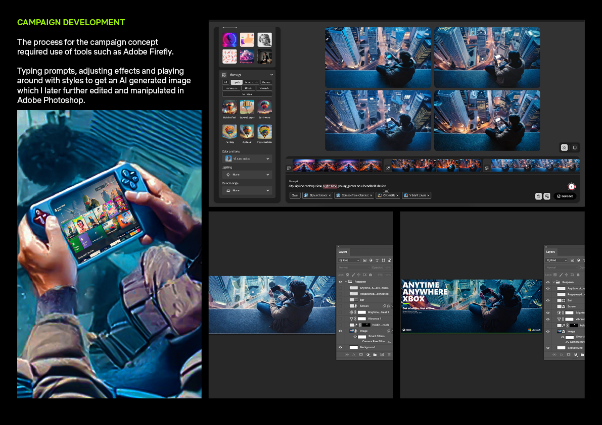
Task: Create a new layer in left Layers panel
Action: click(382, 354)
